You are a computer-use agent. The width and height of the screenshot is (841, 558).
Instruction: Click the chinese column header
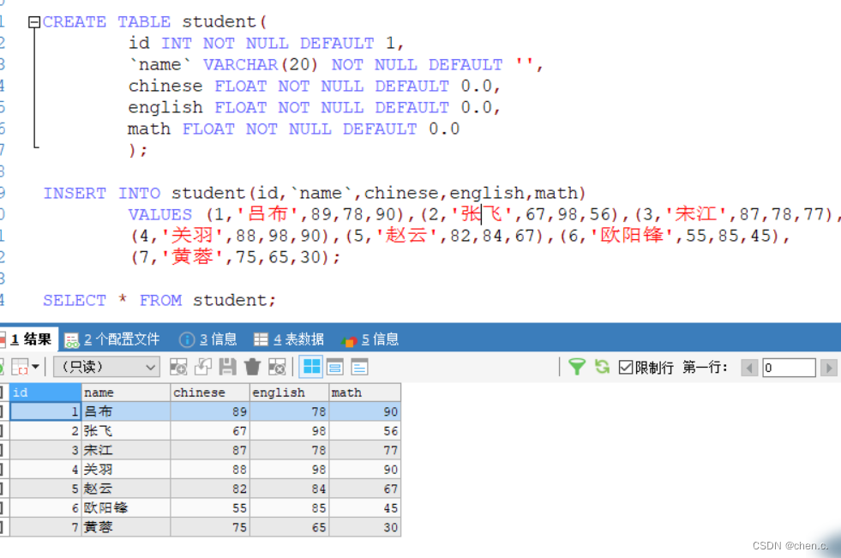pyautogui.click(x=210, y=393)
